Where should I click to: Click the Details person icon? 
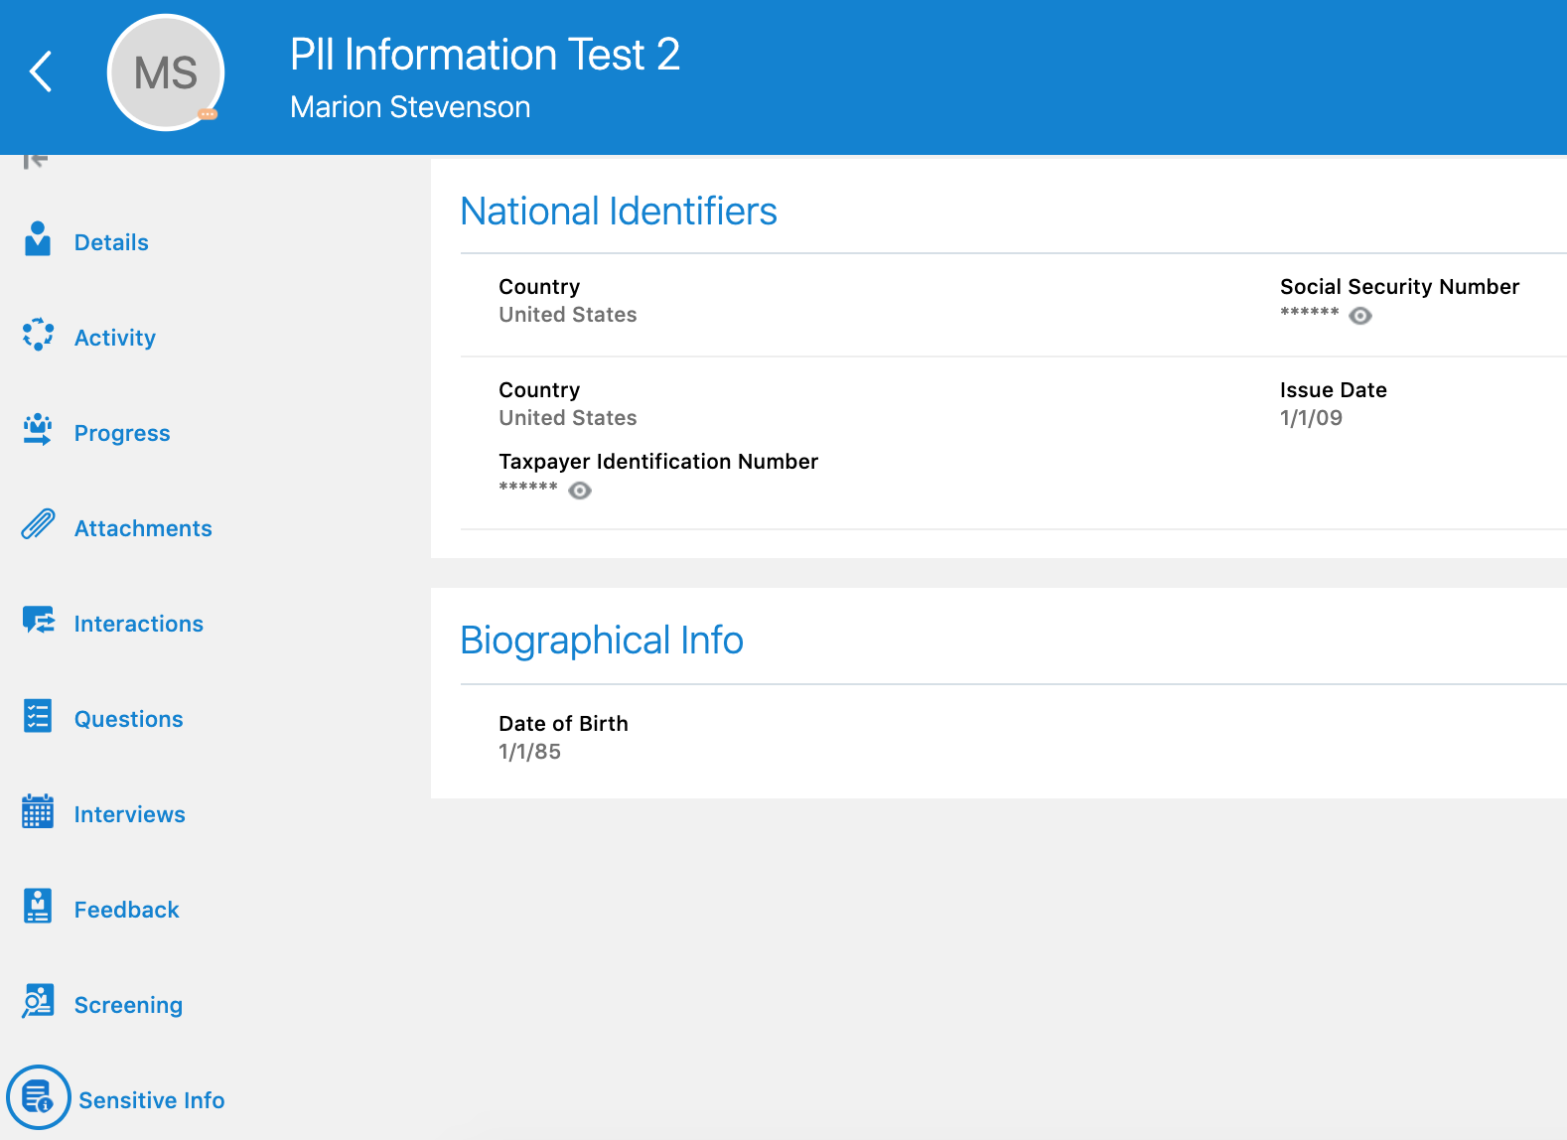(38, 239)
